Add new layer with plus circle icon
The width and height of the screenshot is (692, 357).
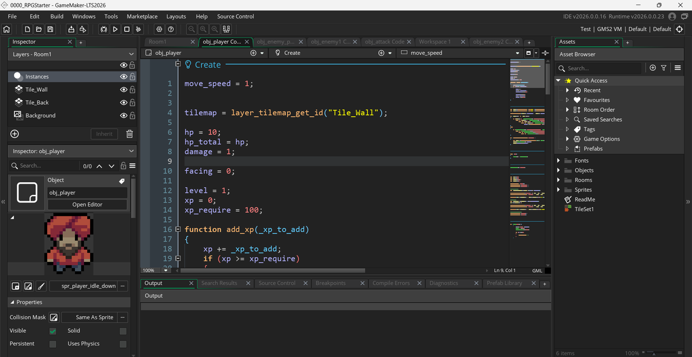click(x=15, y=134)
